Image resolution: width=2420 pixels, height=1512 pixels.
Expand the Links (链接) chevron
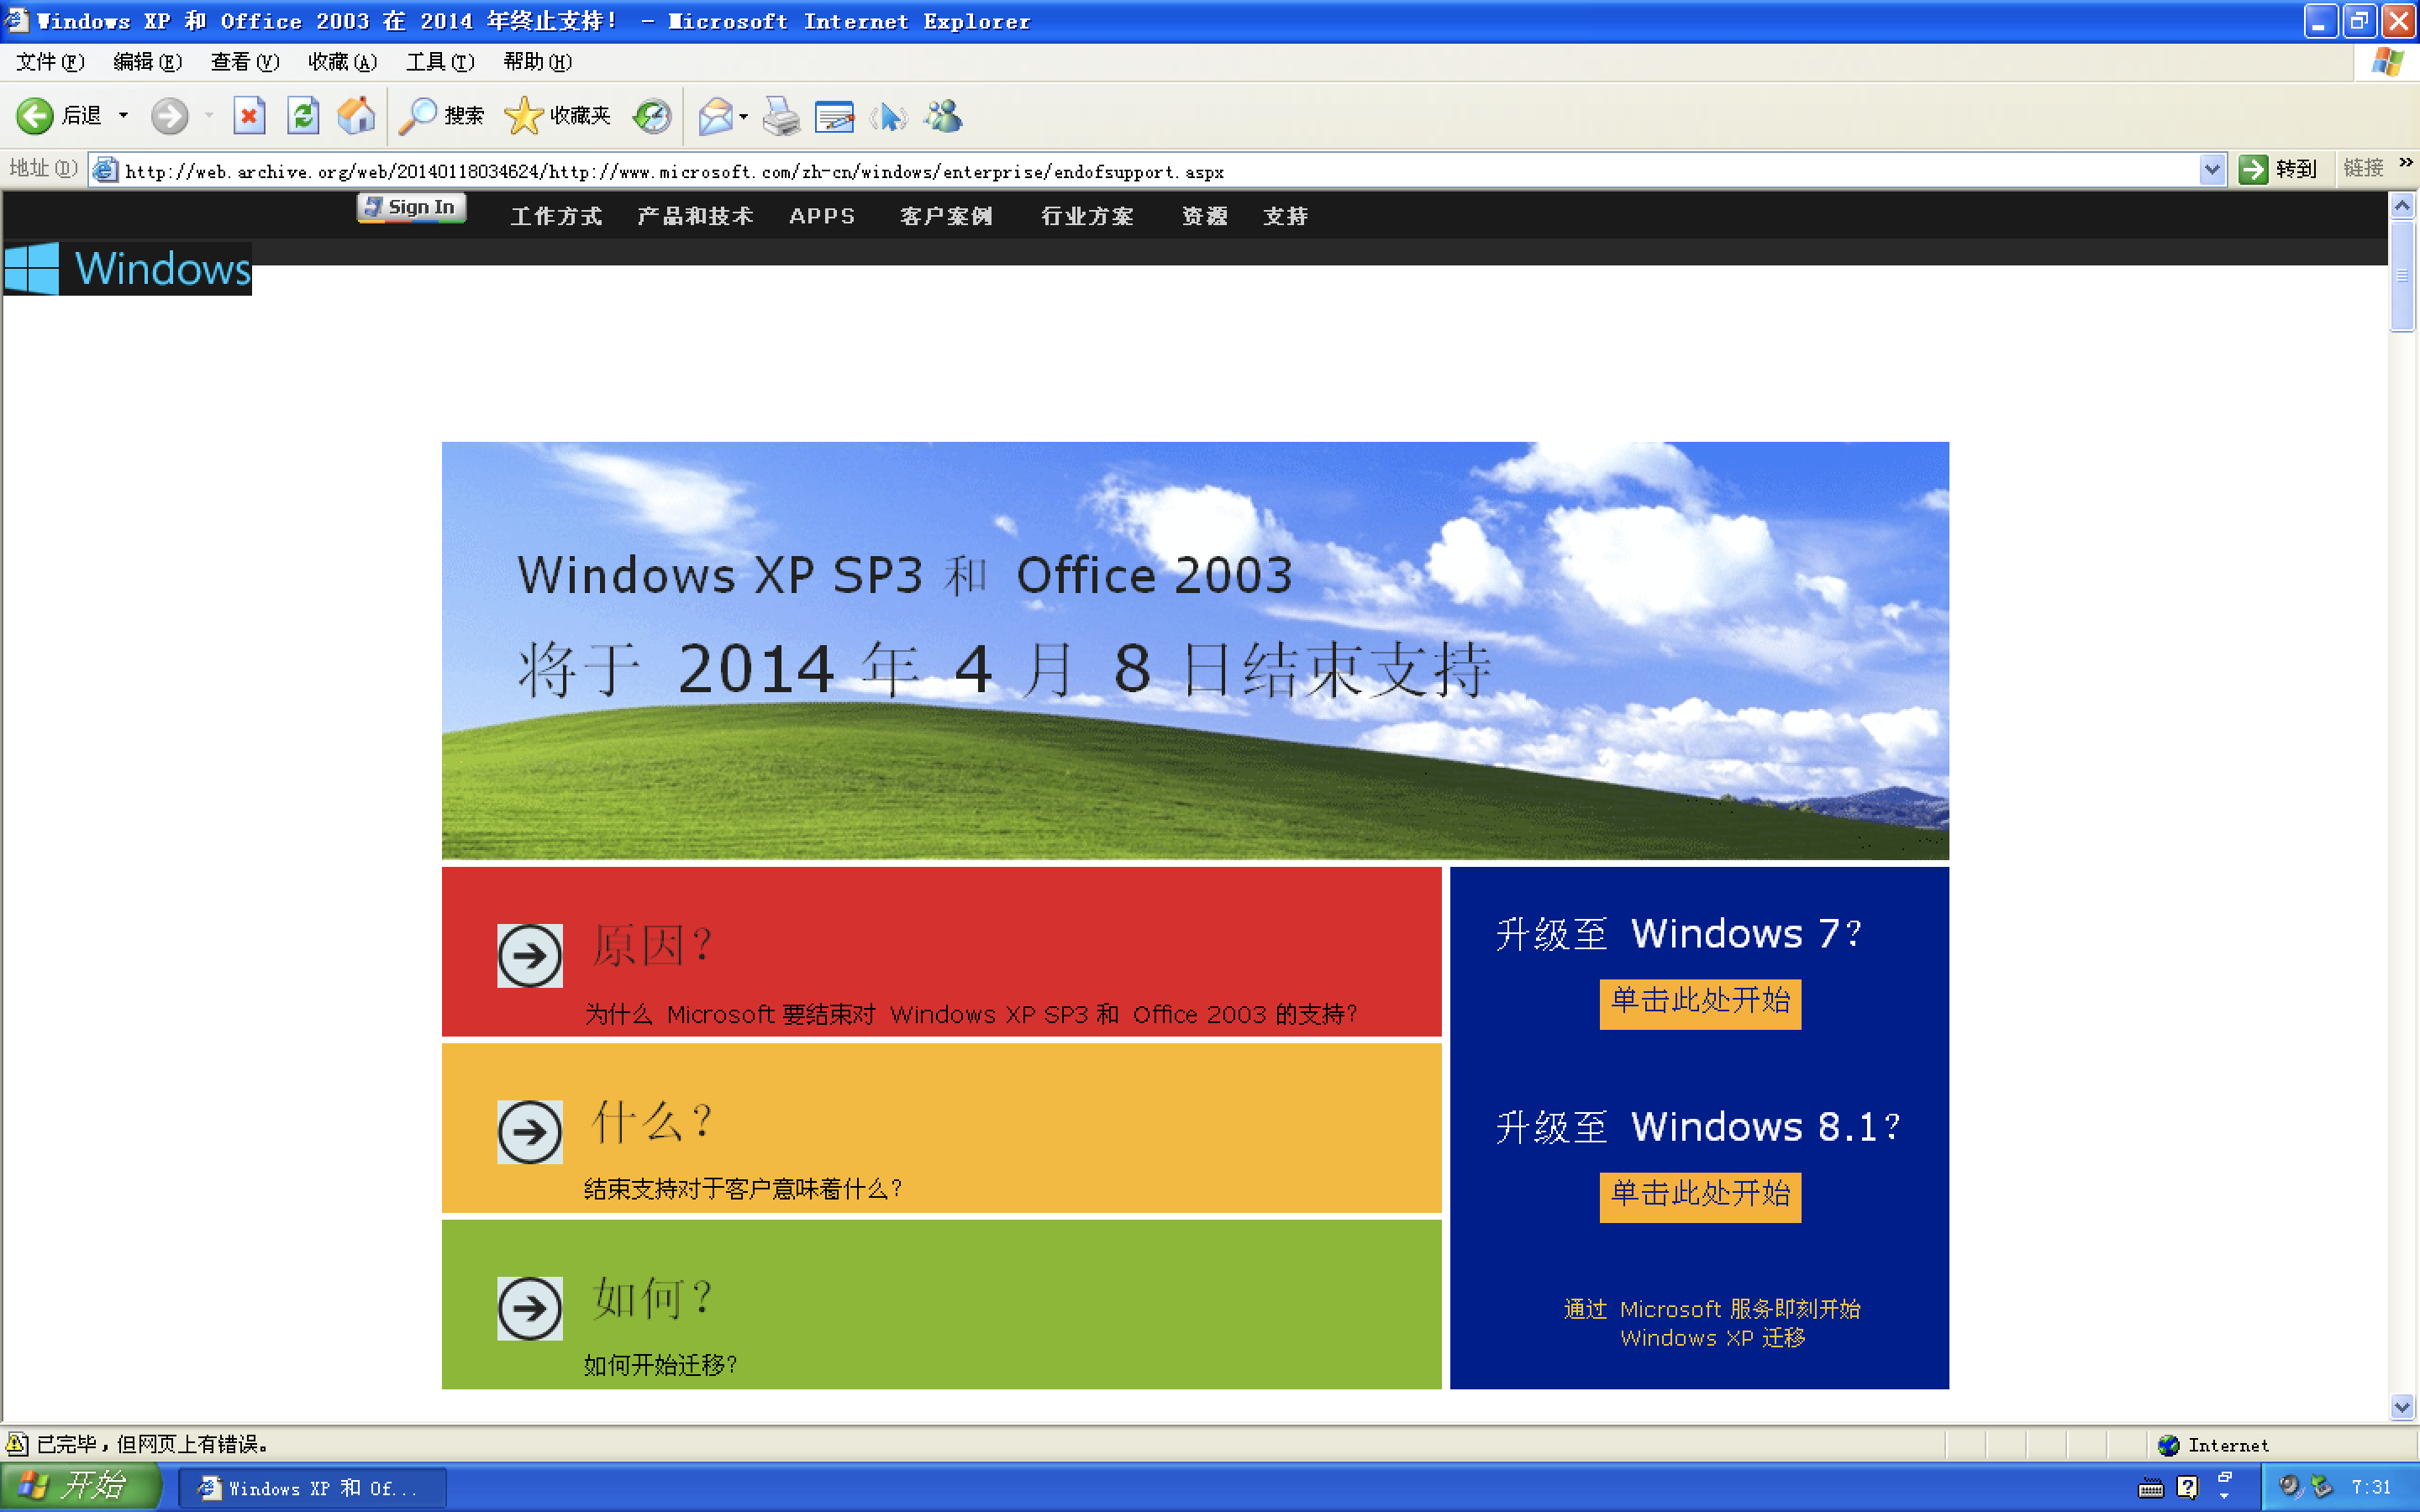tap(2405, 163)
